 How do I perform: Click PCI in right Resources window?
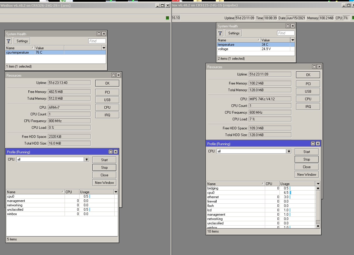[308, 84]
